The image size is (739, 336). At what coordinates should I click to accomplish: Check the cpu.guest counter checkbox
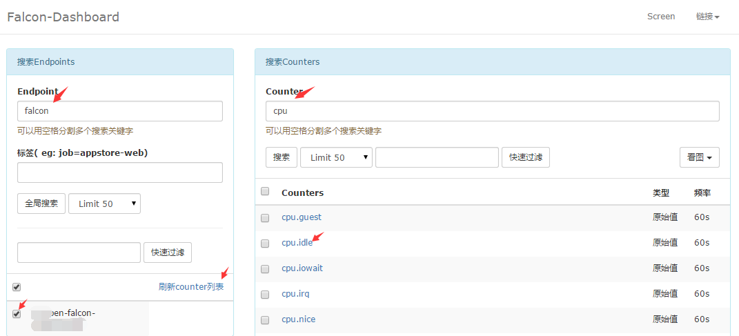(x=265, y=218)
